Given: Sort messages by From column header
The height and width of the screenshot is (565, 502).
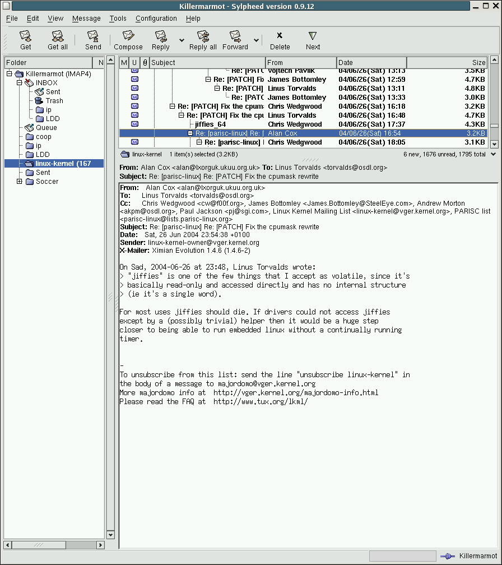Looking at the screenshot, I should tap(301, 63).
